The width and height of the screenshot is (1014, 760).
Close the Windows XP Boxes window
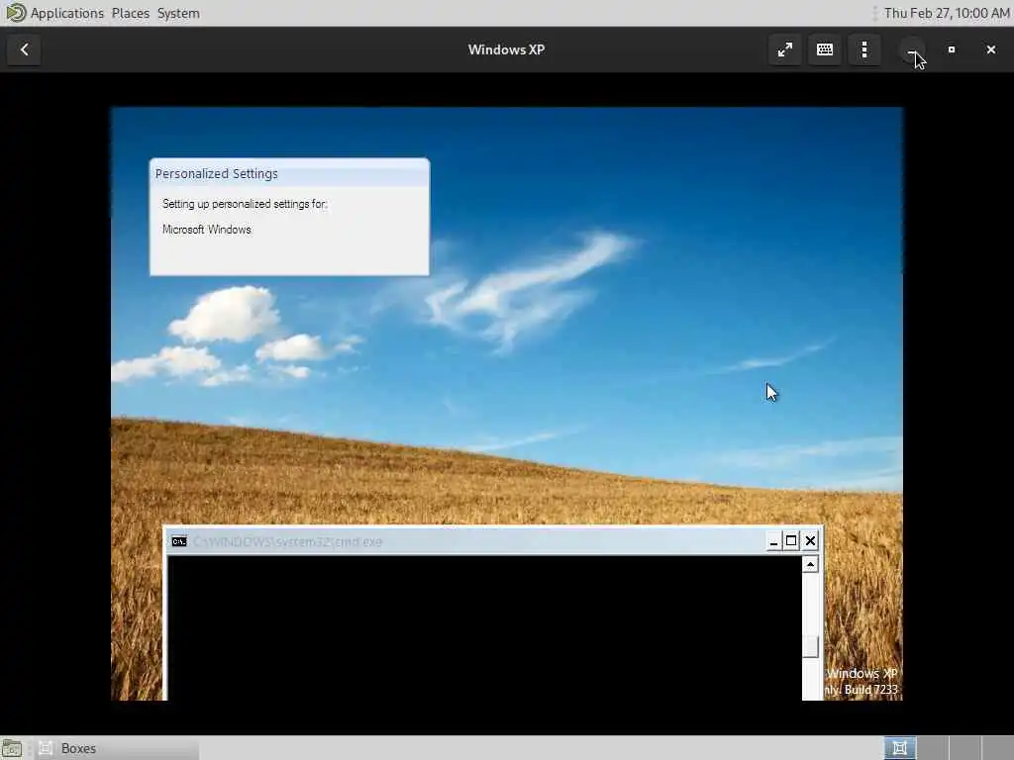990,49
